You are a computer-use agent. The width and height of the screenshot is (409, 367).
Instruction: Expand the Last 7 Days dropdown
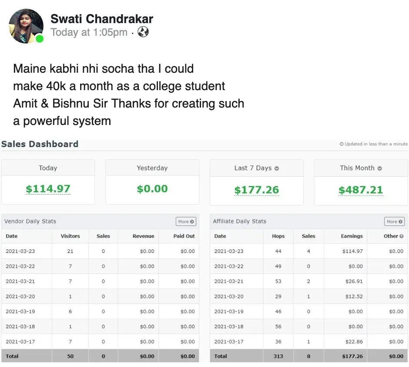click(x=277, y=168)
